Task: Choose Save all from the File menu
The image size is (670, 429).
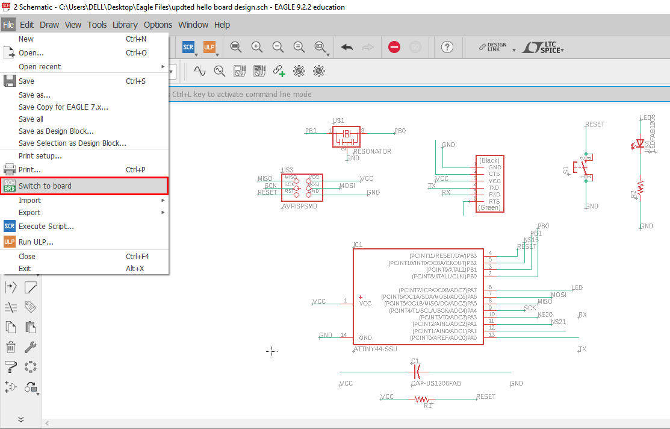Action: click(x=85, y=119)
